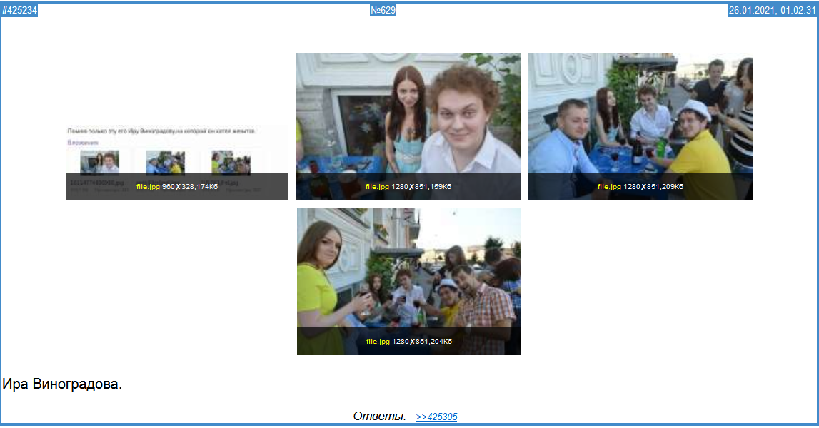Click the post text Ира Виноградова.
This screenshot has width=819, height=428.
[x=62, y=384]
